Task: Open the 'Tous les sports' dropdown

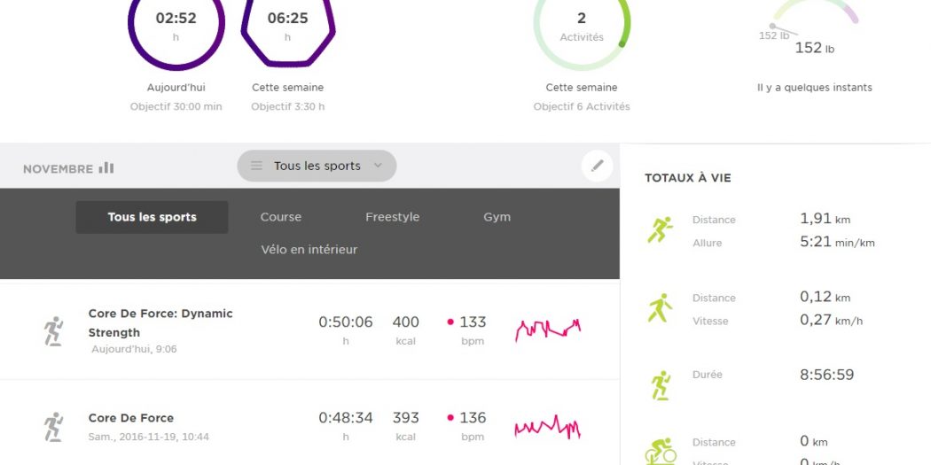Action: pyautogui.click(x=317, y=166)
